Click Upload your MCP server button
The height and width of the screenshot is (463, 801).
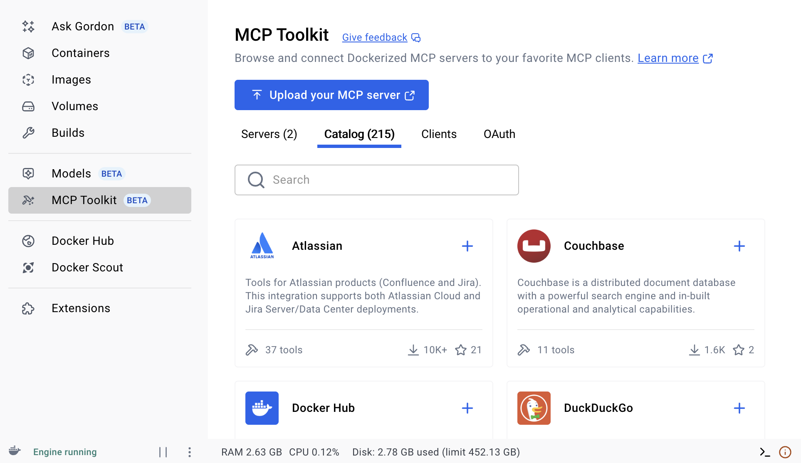331,95
